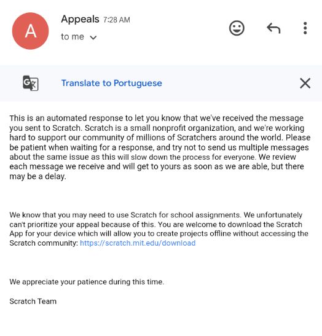Translate the message to Portuguese
Screen dimensions: 322x336
111,83
